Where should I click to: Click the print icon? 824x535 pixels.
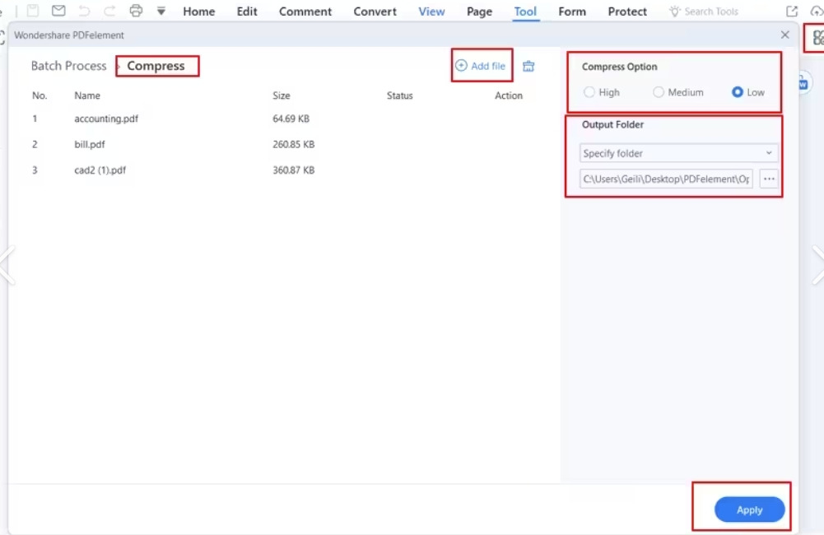(136, 11)
